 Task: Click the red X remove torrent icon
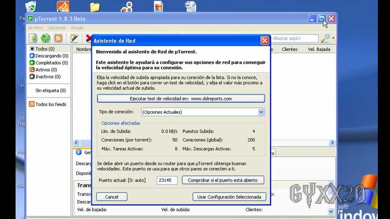tap(88, 38)
